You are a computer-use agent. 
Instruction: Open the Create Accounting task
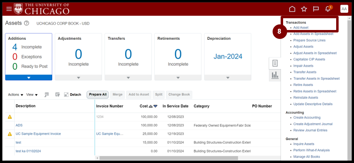click(x=307, y=118)
